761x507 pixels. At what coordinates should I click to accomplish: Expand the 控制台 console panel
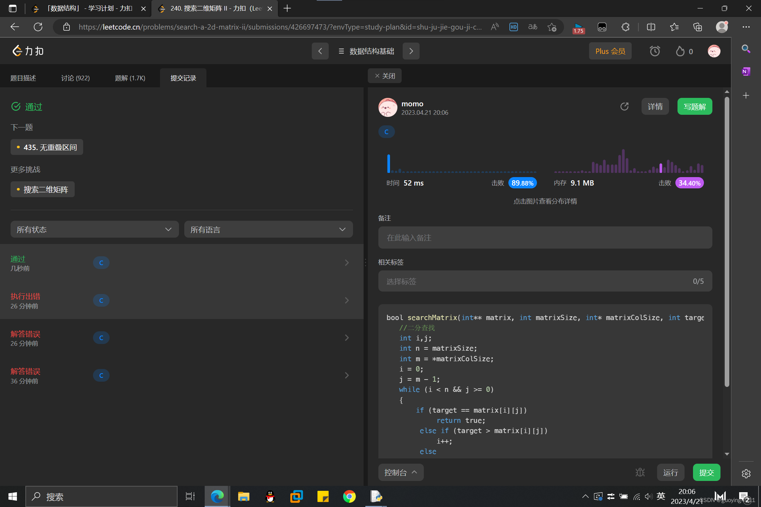[401, 472]
